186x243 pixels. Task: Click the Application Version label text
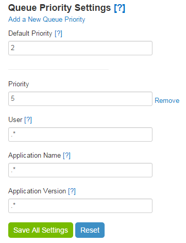pyautogui.click(x=37, y=191)
